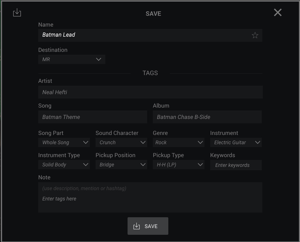Click the Song field with Batman Theme
This screenshot has height=242, width=300.
pyautogui.click(x=93, y=117)
